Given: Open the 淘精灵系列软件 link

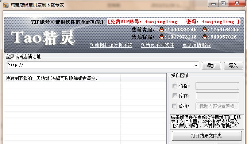Looking at the screenshot, I should (x=157, y=45).
